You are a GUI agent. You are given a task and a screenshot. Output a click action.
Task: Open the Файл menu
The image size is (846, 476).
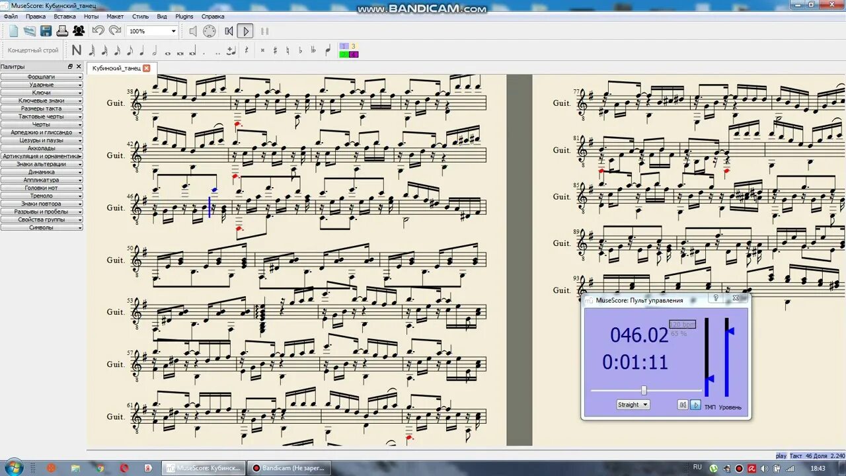(11, 16)
